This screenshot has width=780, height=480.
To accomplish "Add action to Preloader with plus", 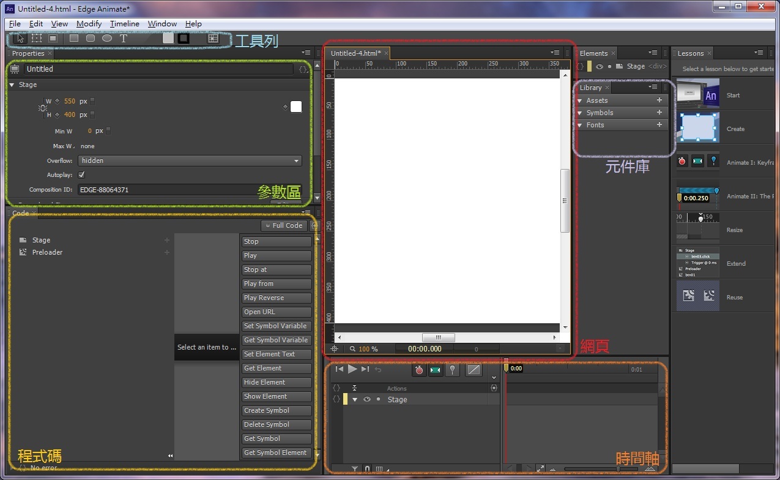I will (x=166, y=252).
